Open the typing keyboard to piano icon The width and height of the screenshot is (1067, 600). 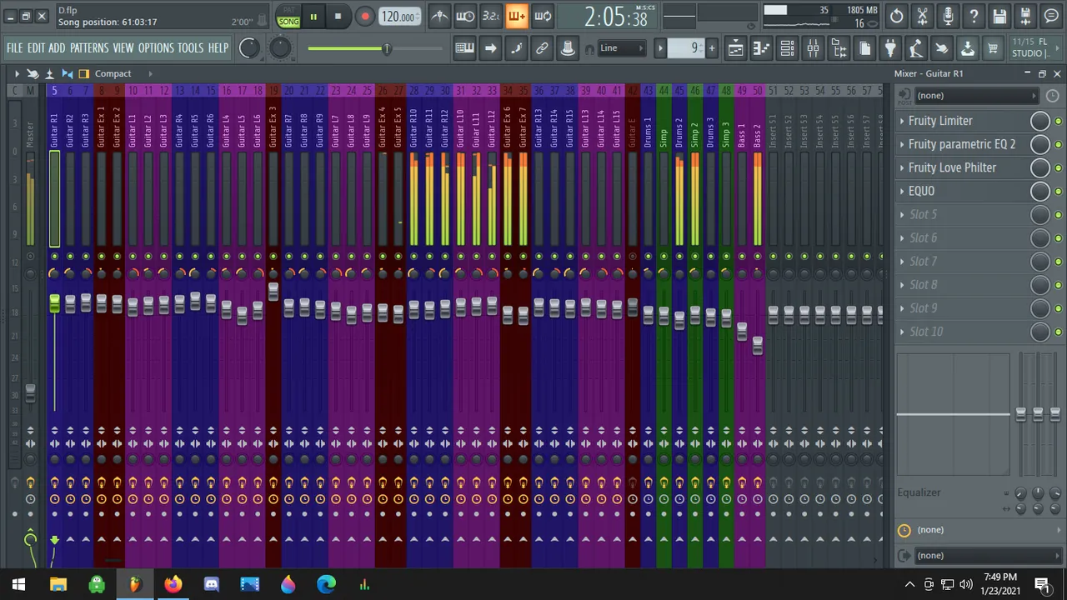(x=464, y=48)
